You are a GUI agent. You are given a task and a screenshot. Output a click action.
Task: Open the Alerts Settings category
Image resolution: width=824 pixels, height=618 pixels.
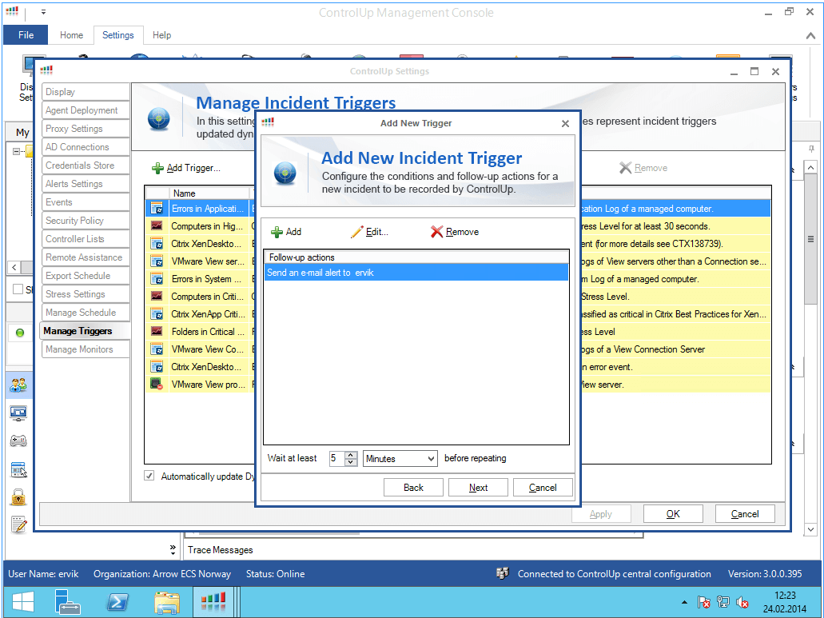coord(86,184)
